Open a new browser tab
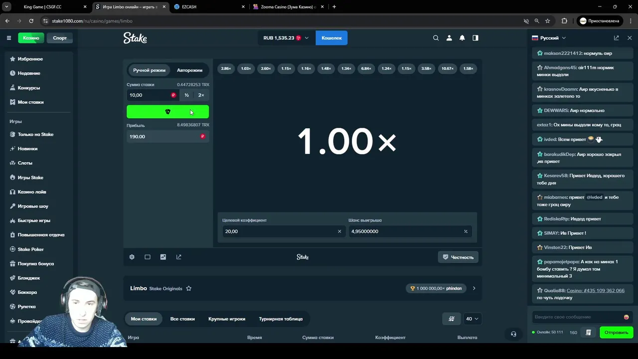 (334, 6)
